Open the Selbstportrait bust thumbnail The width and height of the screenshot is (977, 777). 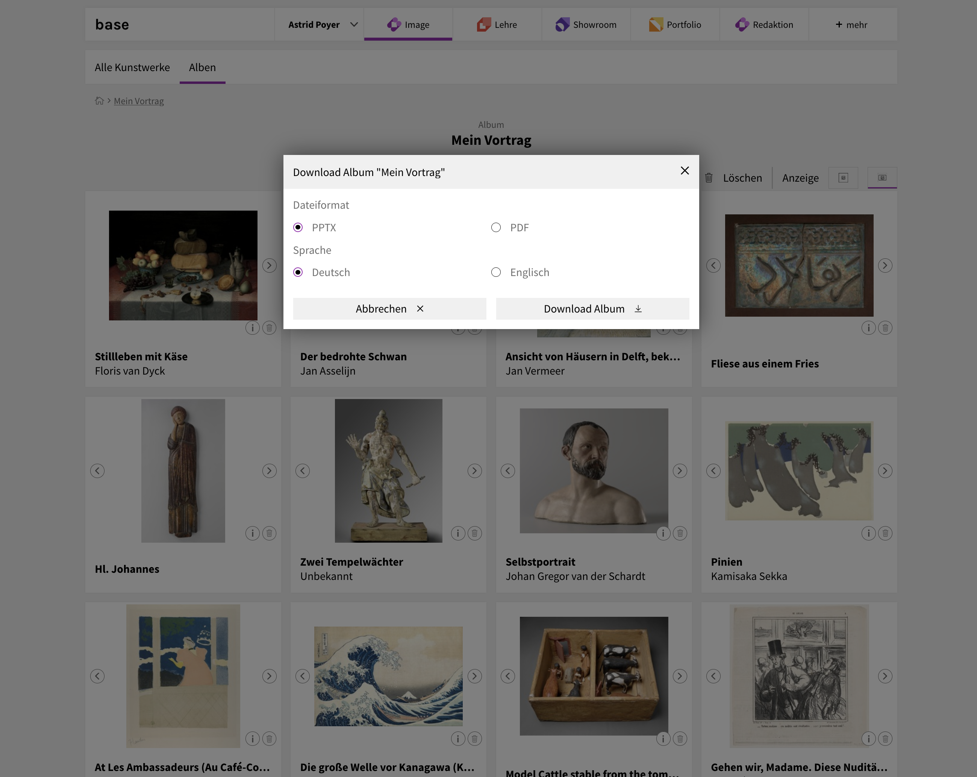tap(594, 471)
